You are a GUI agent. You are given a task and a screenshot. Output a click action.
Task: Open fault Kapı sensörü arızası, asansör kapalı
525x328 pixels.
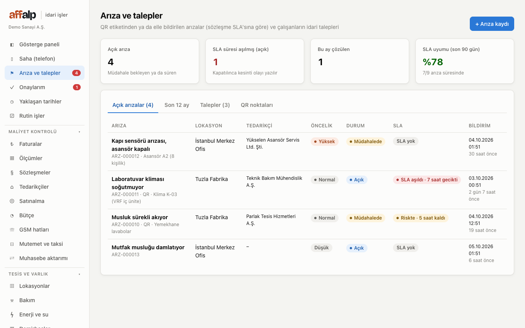click(x=139, y=145)
